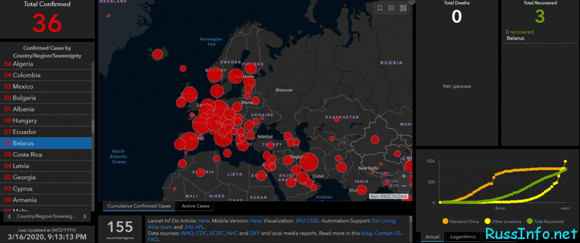Click the red case bubble over Iceland

pyautogui.click(x=157, y=54)
